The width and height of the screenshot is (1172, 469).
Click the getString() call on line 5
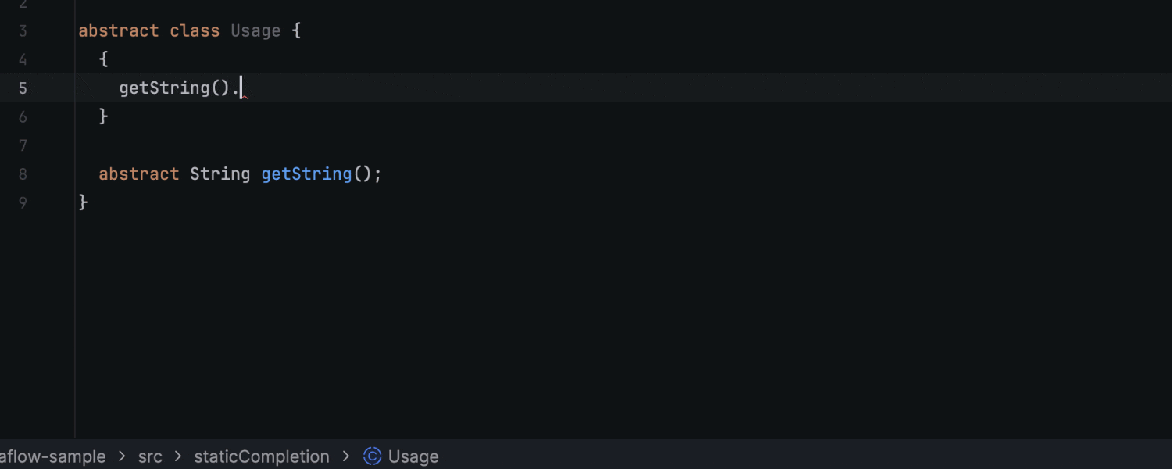[x=164, y=88]
